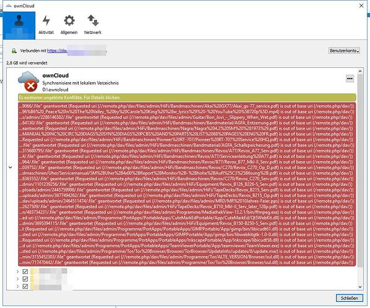Click the scrollbar down arrow
Viewport: 370px width, 308px height.
point(360,287)
